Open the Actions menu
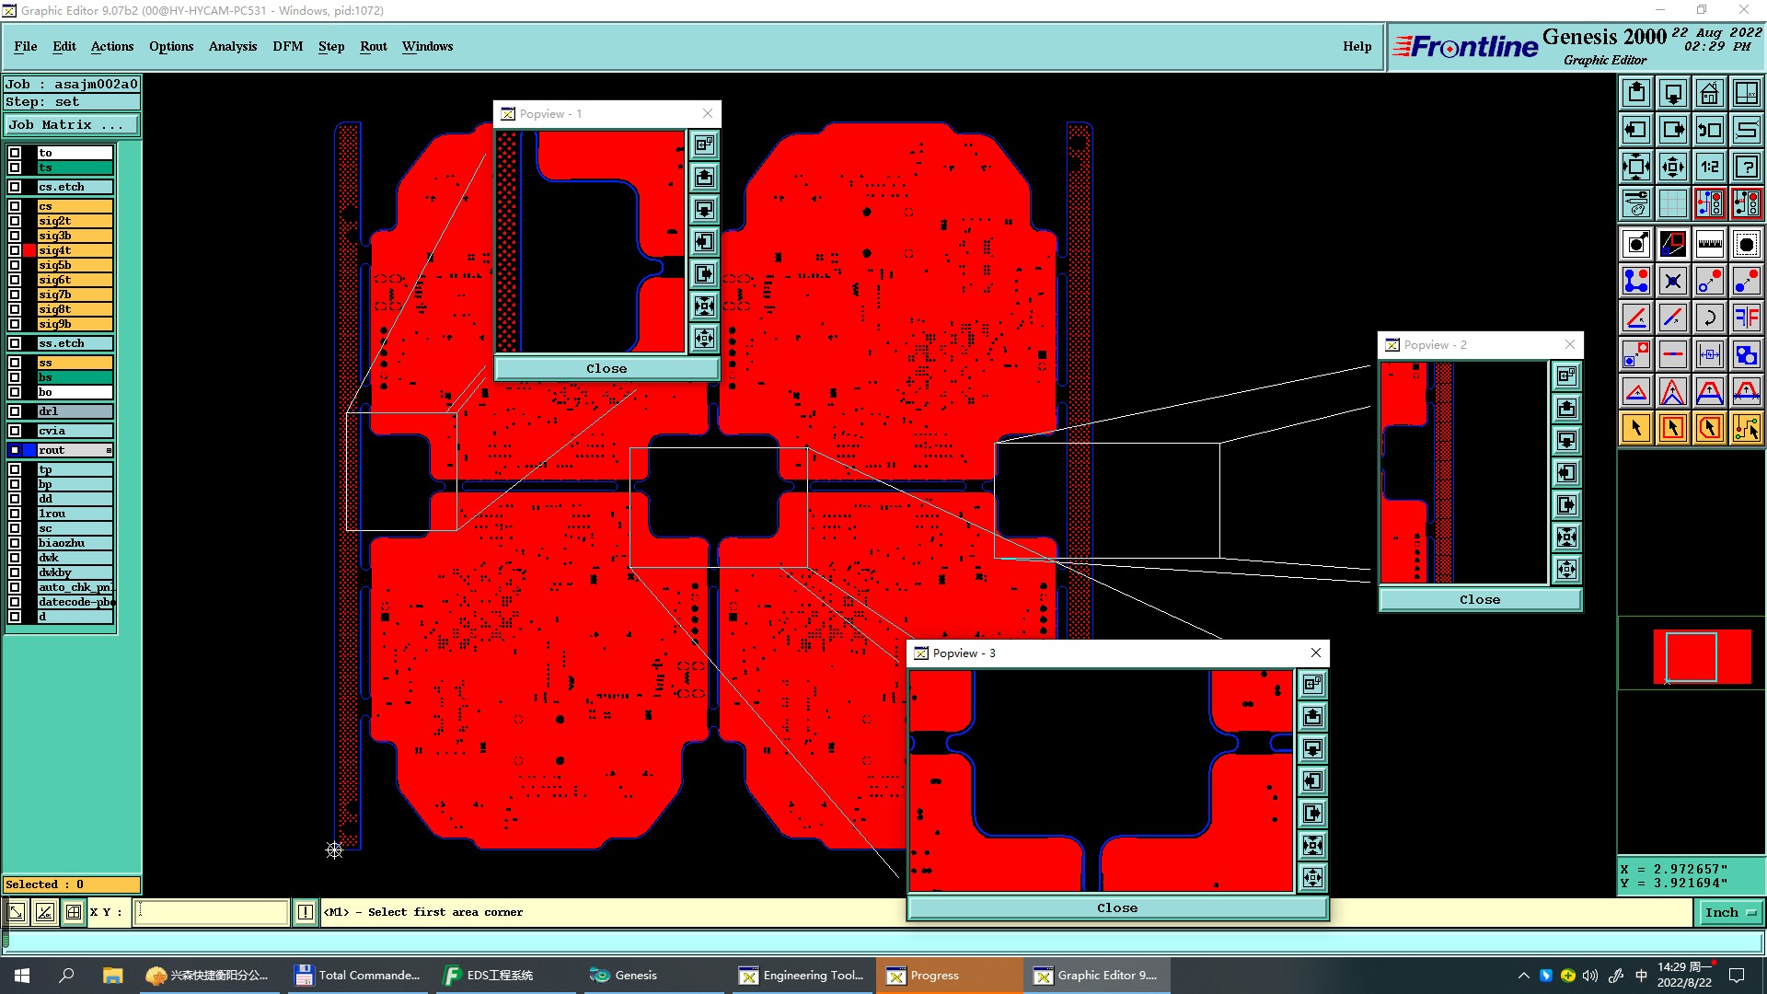The height and width of the screenshot is (994, 1767). click(112, 46)
